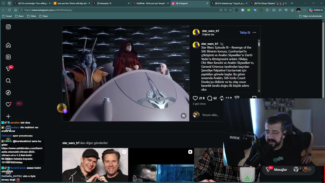This screenshot has height=183, width=325.
Task: Reload the page with refresh icon
Action: pos(9,10)
